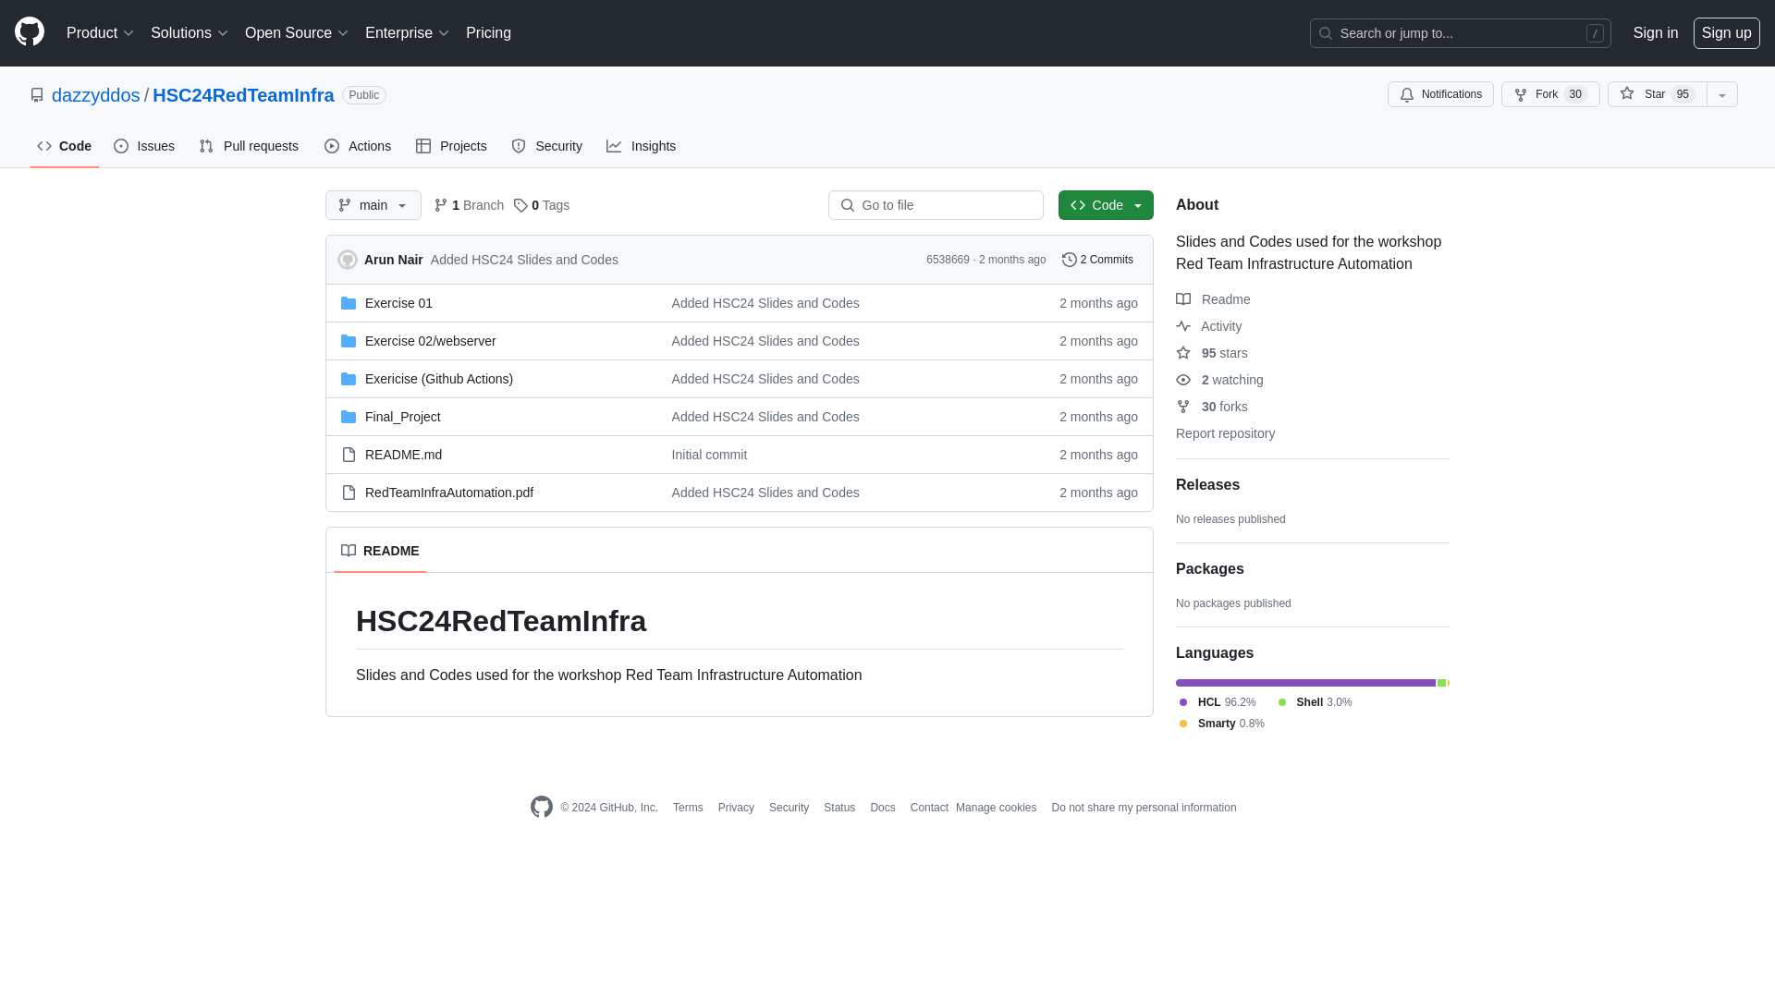Star this repository
Viewport: 1775px width, 998px height.
click(x=1657, y=94)
